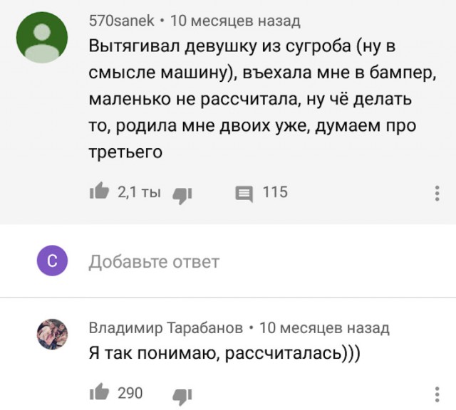Click the 290 like count

pyautogui.click(x=130, y=393)
